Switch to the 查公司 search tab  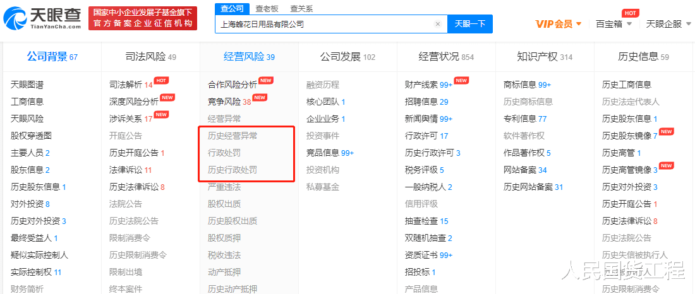pyautogui.click(x=233, y=8)
